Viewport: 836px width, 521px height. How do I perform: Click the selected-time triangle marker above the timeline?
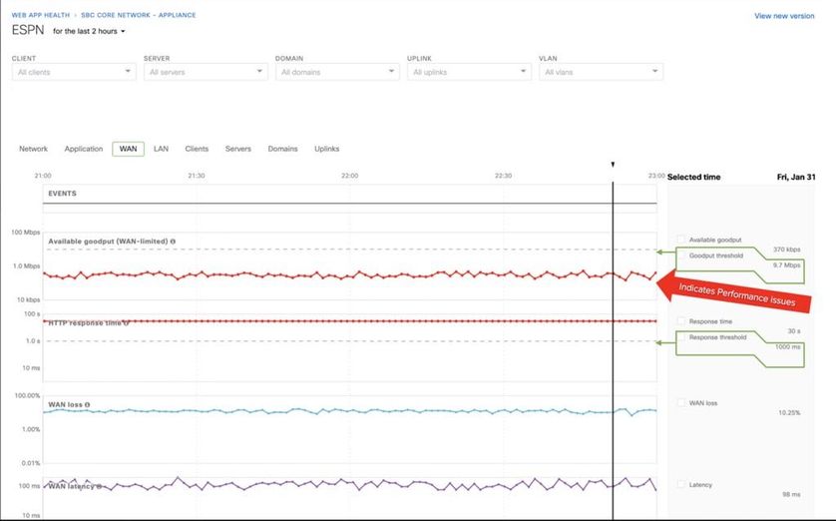click(x=613, y=165)
